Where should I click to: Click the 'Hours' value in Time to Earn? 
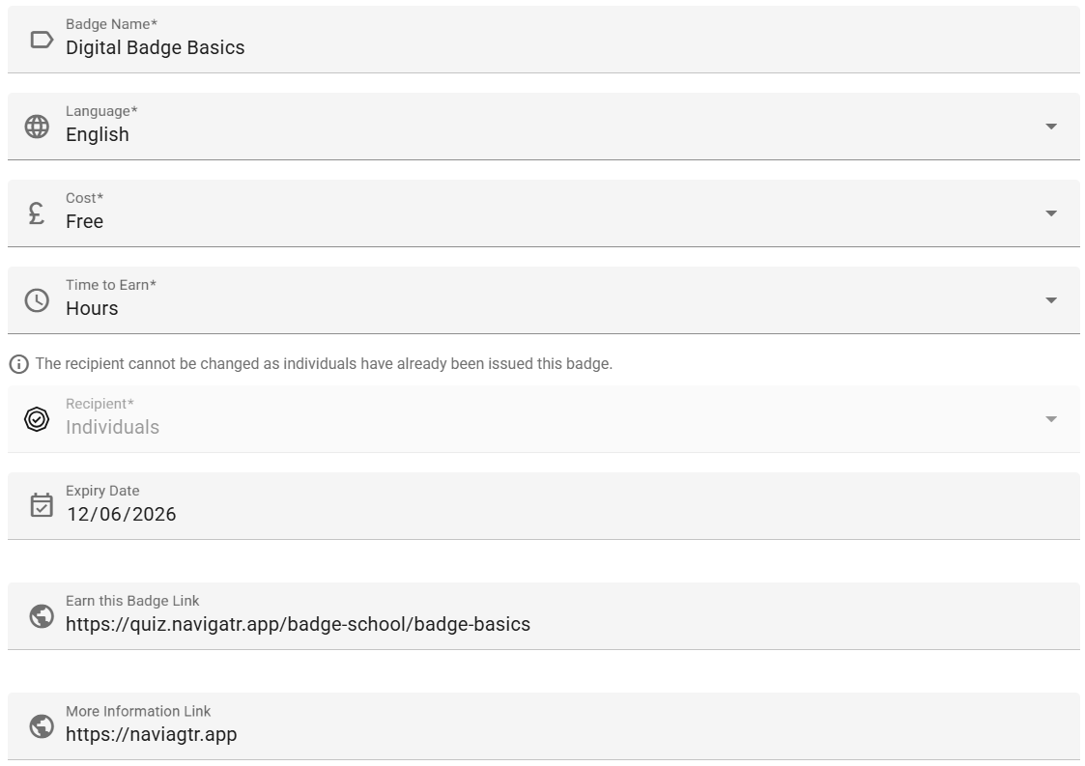click(x=92, y=308)
